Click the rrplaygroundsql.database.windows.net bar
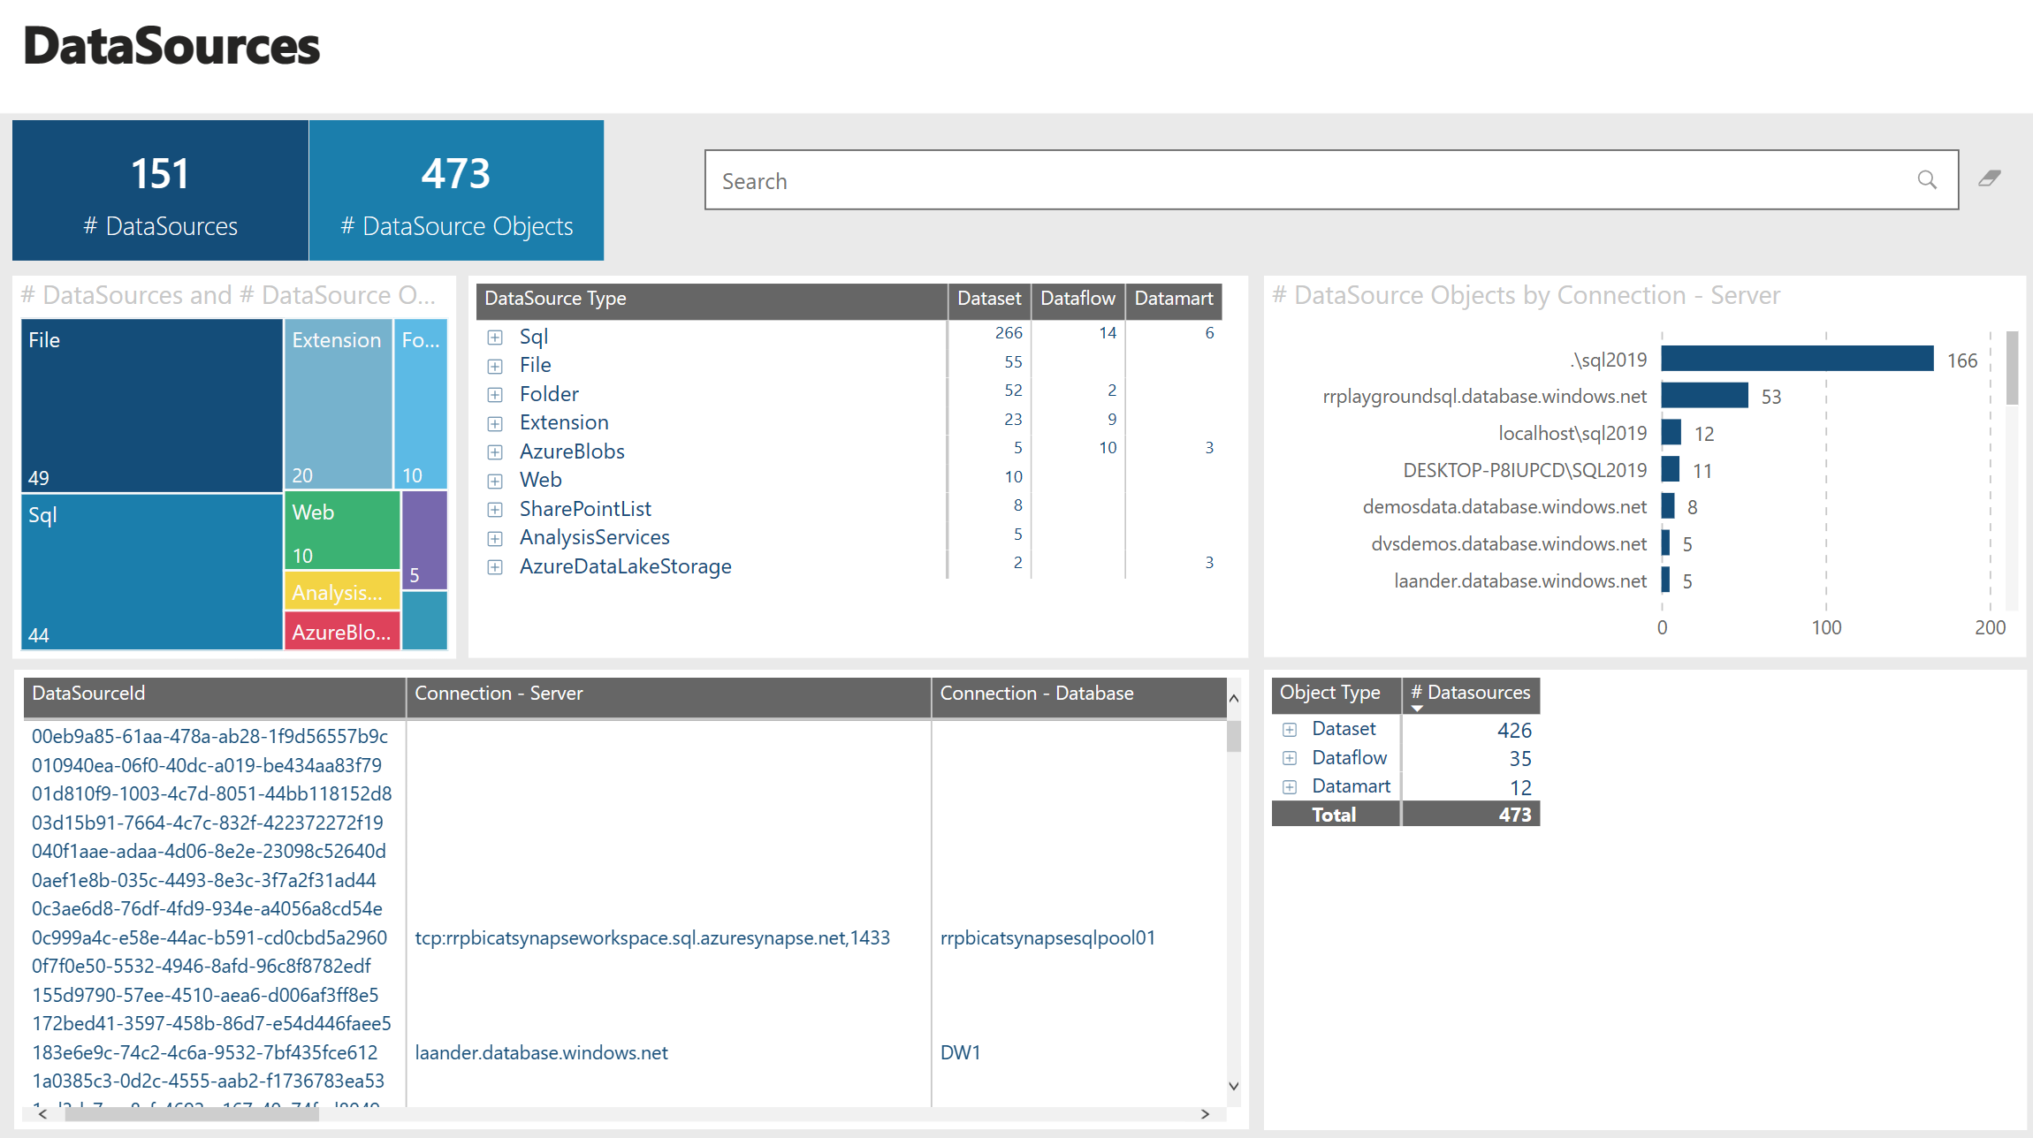The height and width of the screenshot is (1138, 2033). 1704,396
